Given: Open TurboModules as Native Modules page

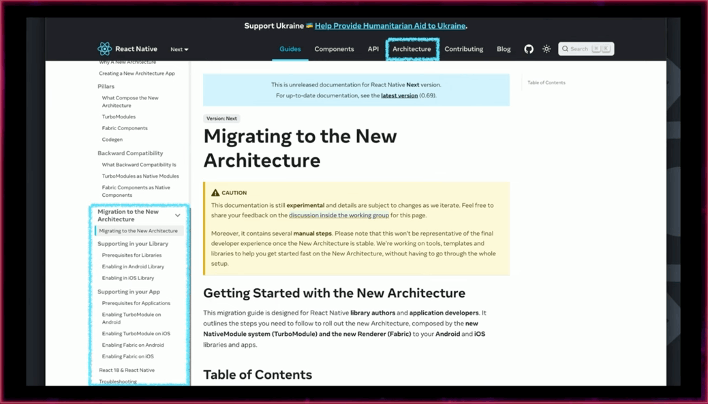Looking at the screenshot, I should [140, 176].
